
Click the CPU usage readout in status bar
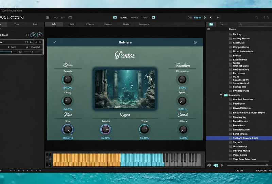(261, 171)
